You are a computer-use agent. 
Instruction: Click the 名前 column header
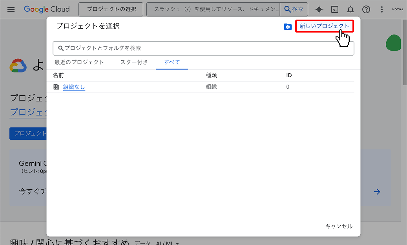(x=58, y=75)
